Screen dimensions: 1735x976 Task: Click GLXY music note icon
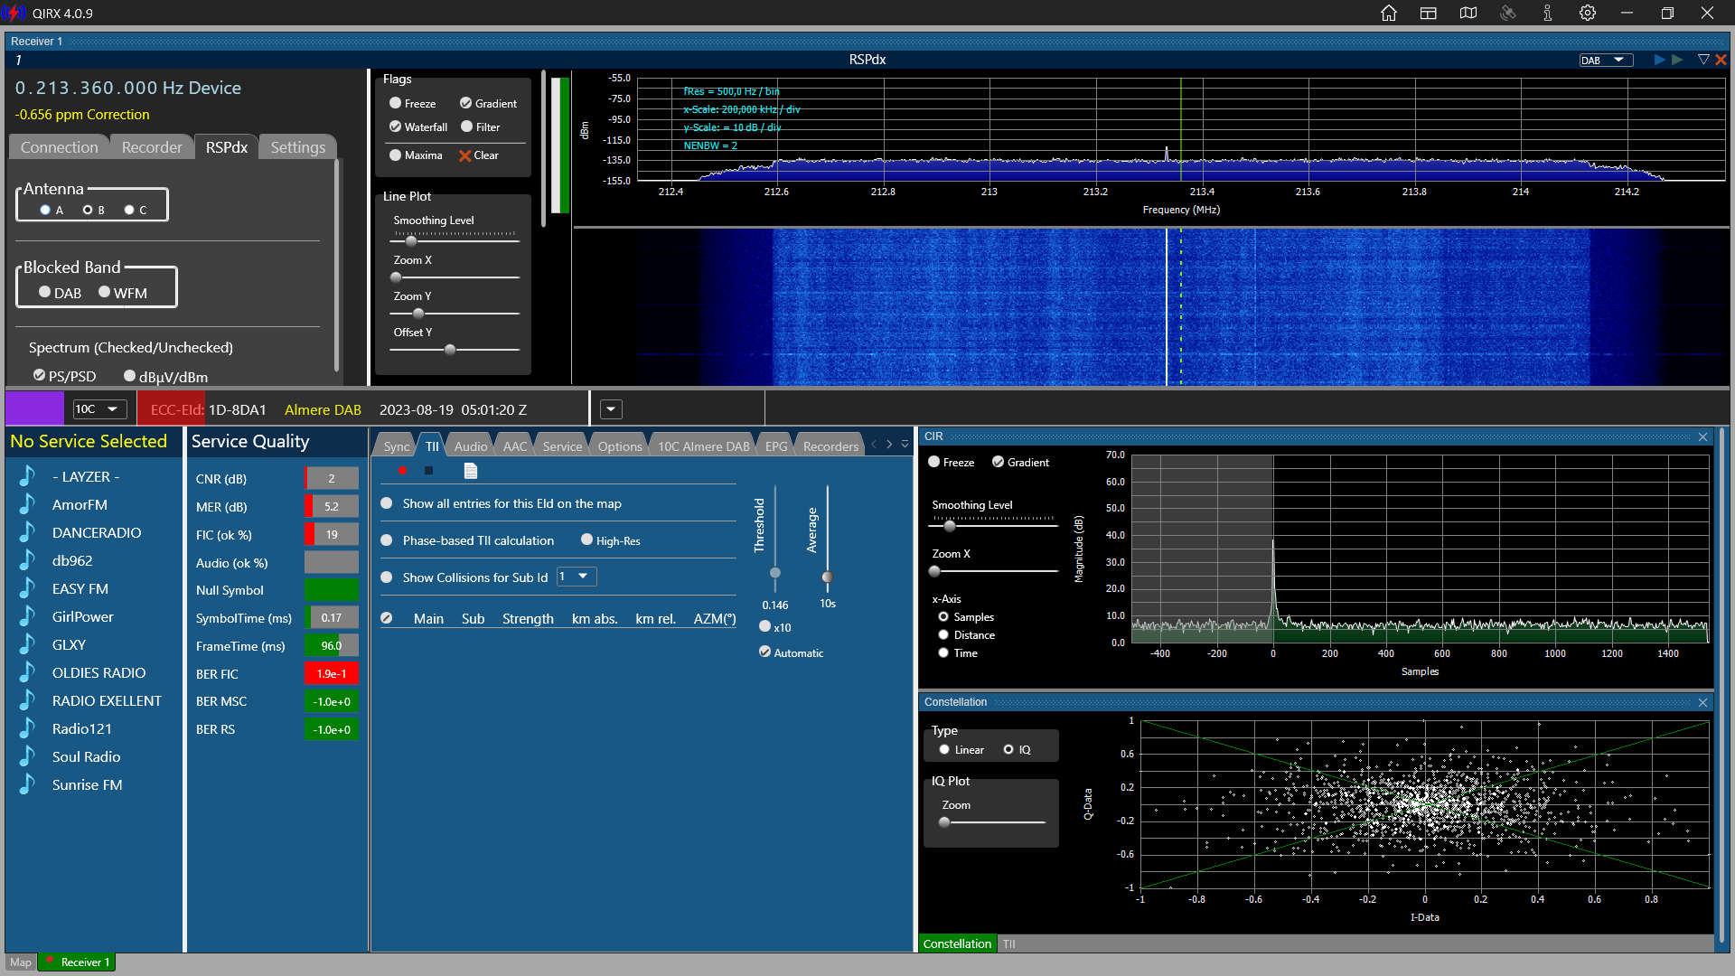[27, 643]
